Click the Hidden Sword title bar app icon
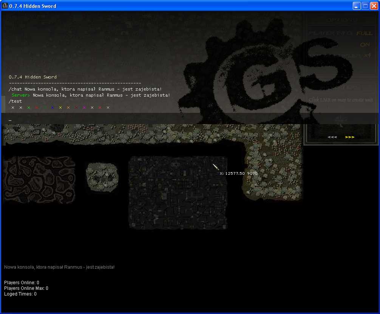This screenshot has width=380, height=314. point(5,6)
